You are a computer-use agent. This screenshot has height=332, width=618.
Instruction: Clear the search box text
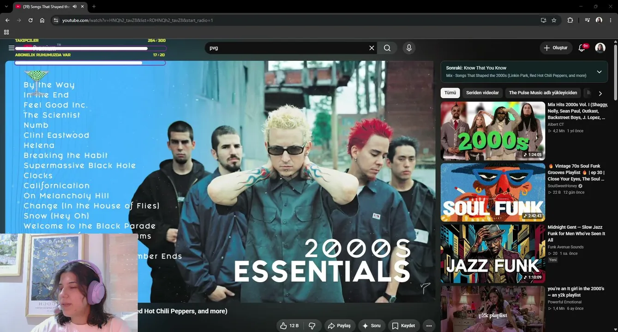372,48
